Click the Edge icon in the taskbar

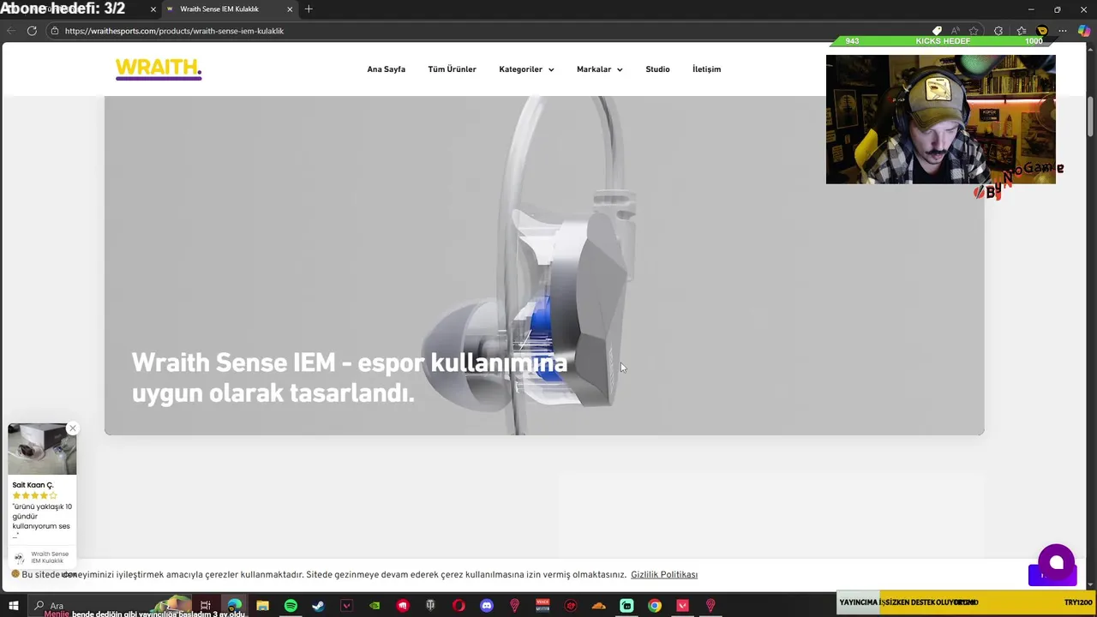[234, 606]
